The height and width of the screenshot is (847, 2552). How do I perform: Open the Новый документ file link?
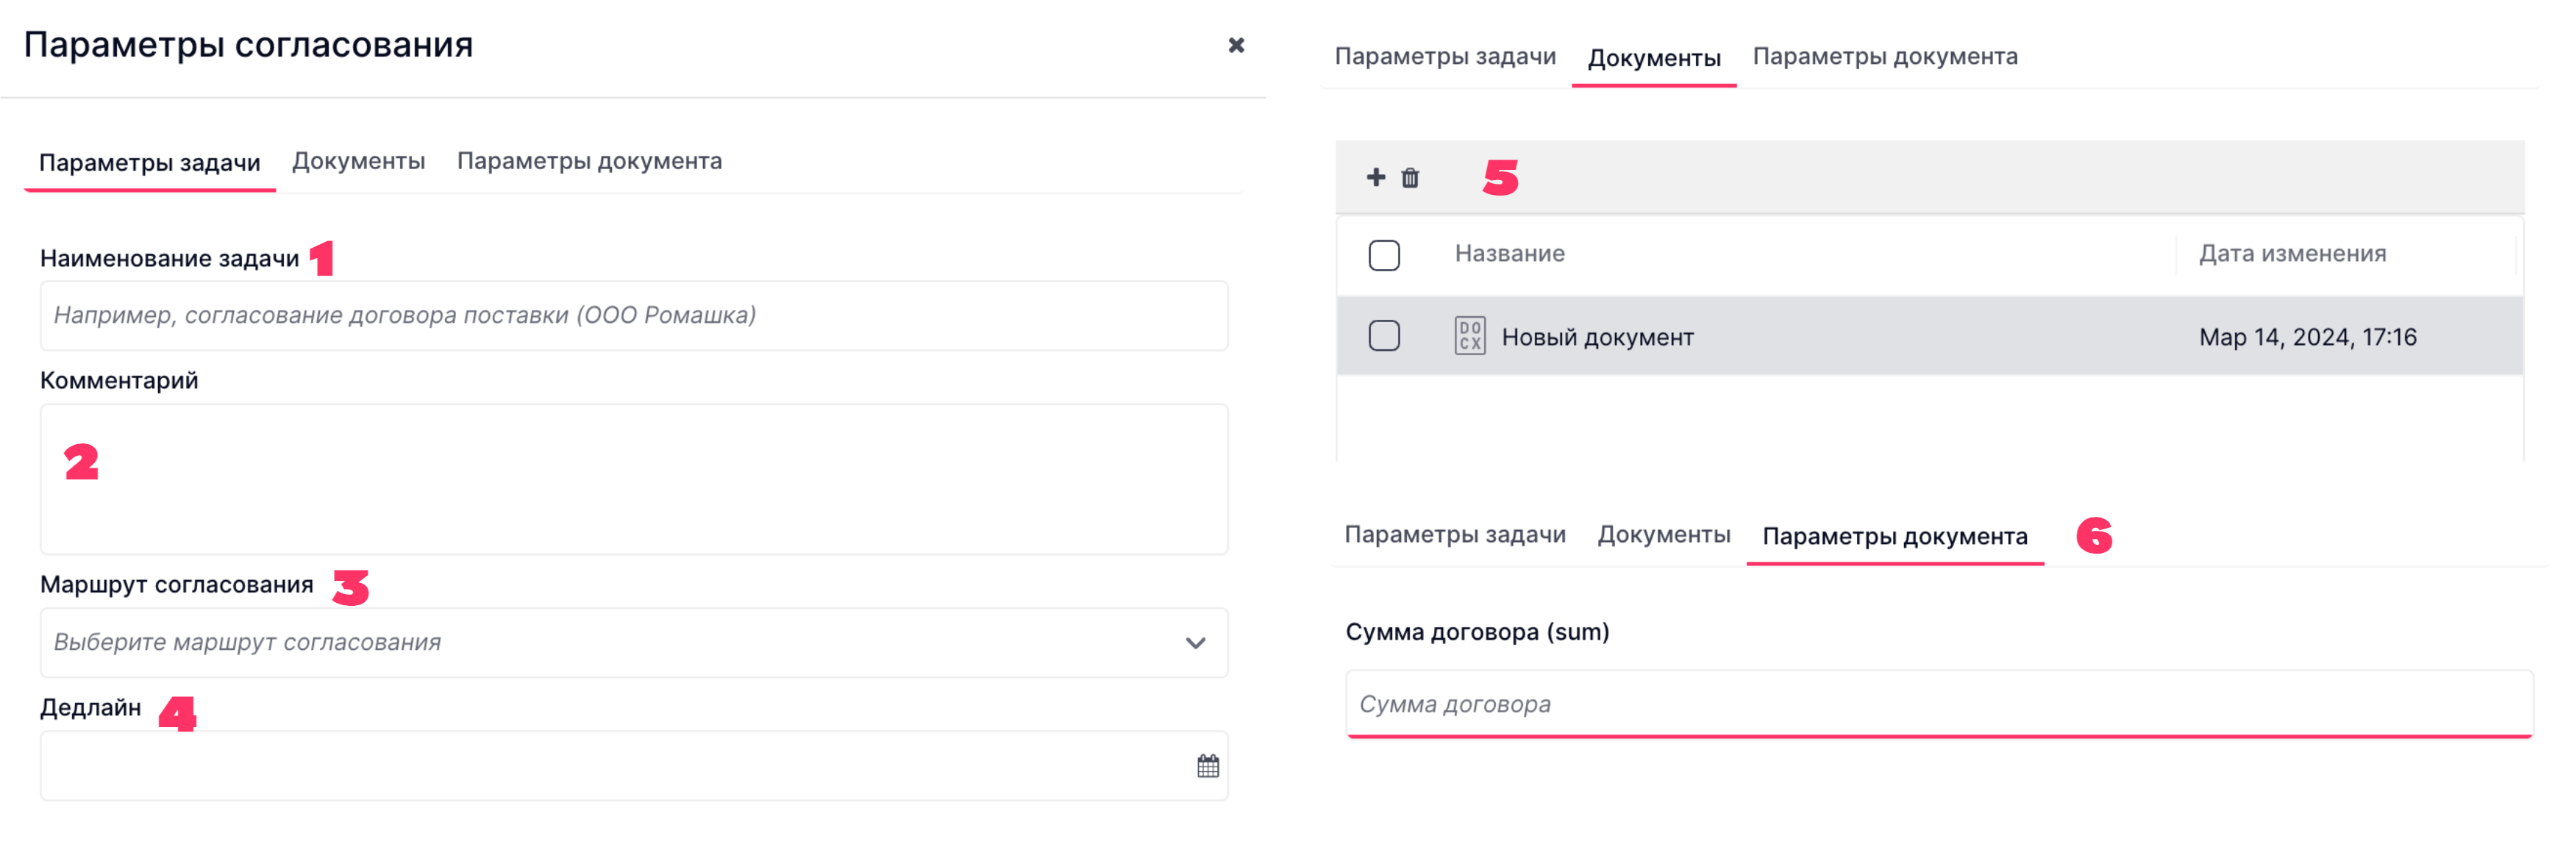coord(1597,337)
